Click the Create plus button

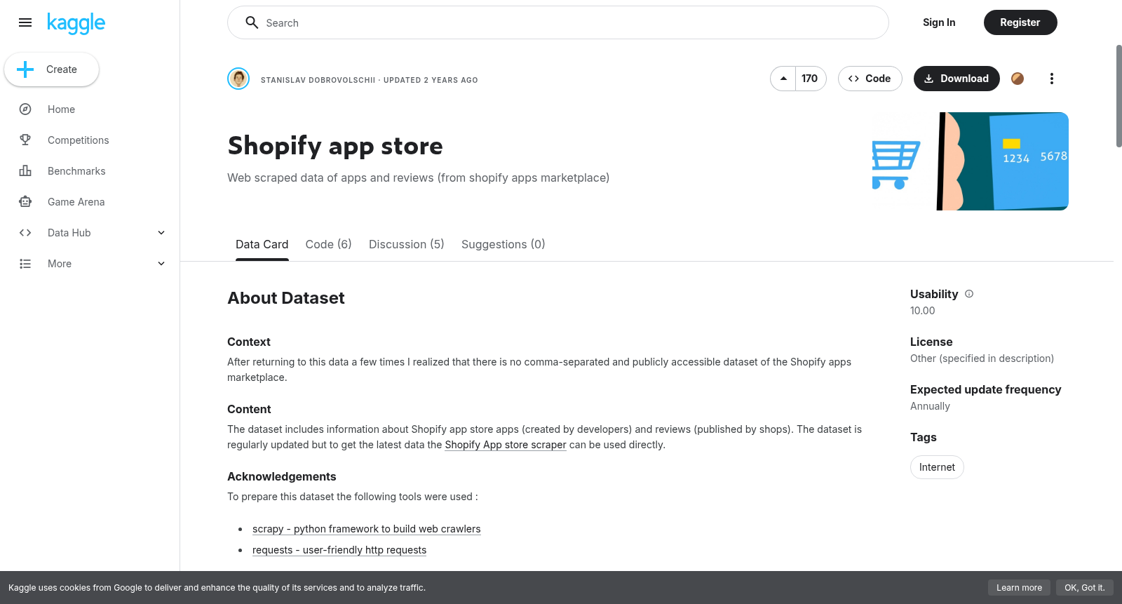tap(51, 69)
